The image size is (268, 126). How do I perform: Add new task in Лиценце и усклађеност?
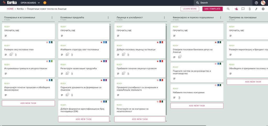click(140, 119)
